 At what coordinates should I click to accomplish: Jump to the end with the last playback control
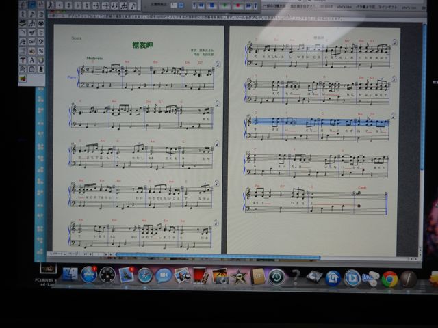click(255, 5)
